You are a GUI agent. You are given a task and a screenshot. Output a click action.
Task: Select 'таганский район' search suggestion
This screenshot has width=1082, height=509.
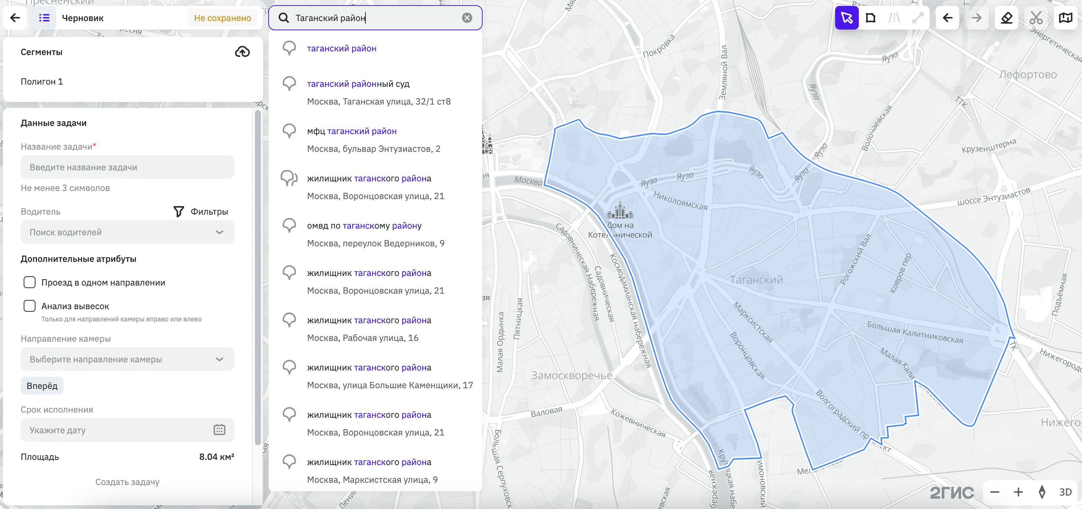(341, 48)
